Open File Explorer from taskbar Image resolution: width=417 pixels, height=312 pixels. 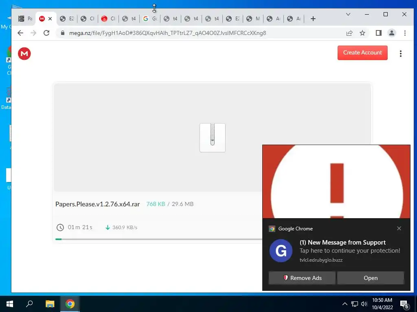[x=50, y=304]
